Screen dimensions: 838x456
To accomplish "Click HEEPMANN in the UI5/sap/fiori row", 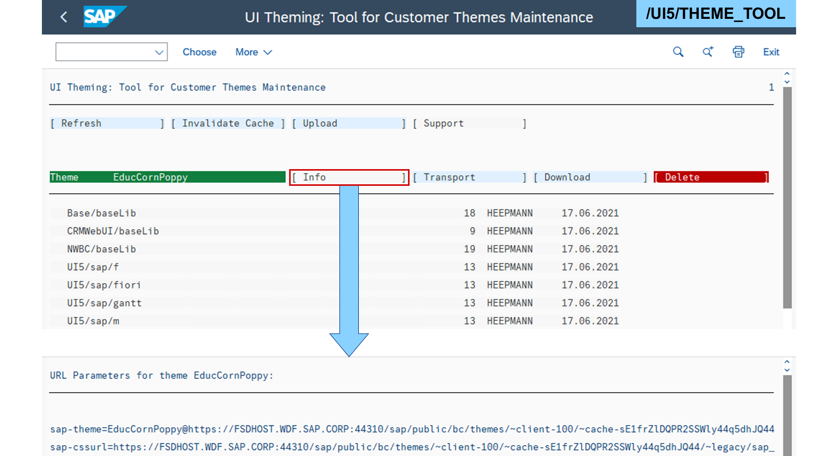I will pos(510,285).
